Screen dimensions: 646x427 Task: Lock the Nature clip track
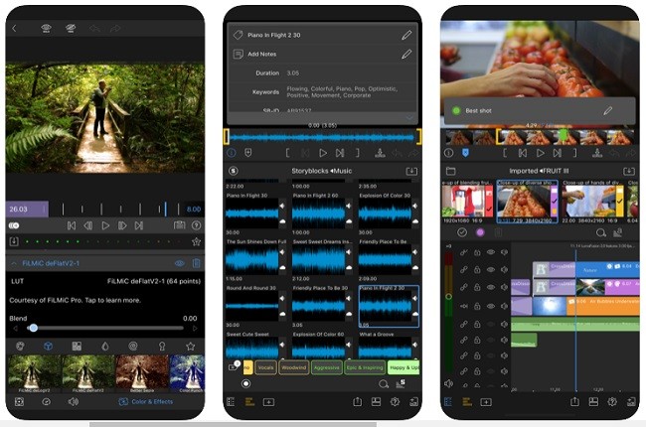[x=477, y=270]
